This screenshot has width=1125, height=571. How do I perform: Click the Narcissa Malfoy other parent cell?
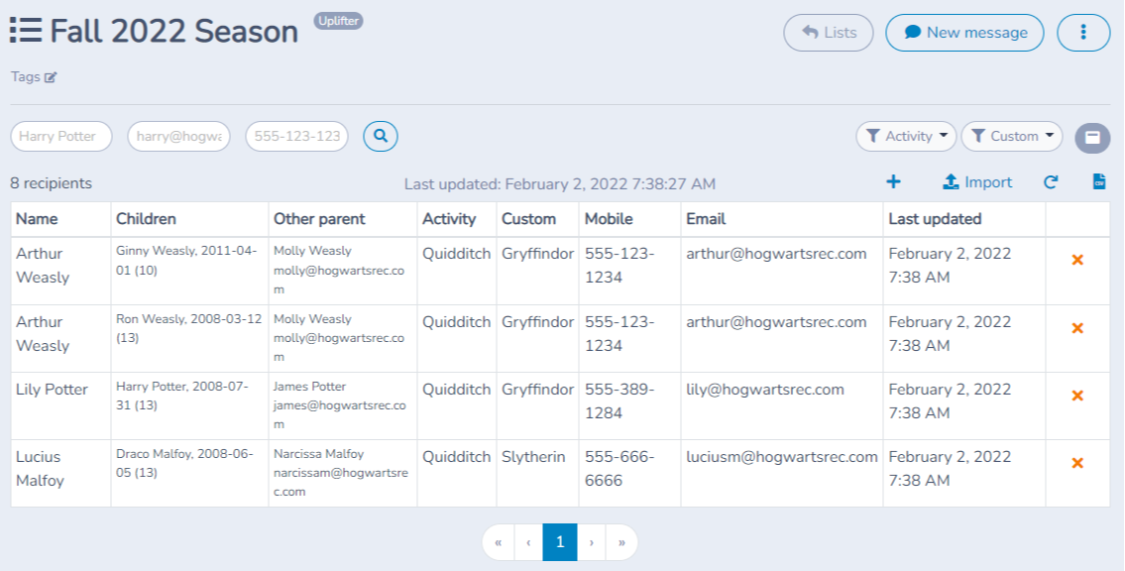point(341,474)
